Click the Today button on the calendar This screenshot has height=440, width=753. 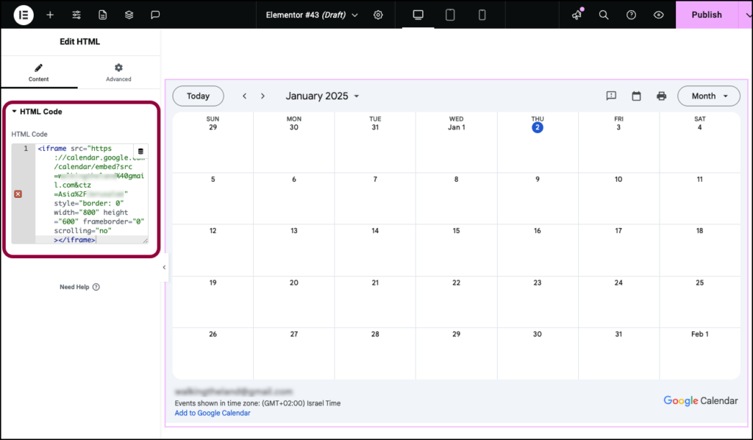(197, 96)
